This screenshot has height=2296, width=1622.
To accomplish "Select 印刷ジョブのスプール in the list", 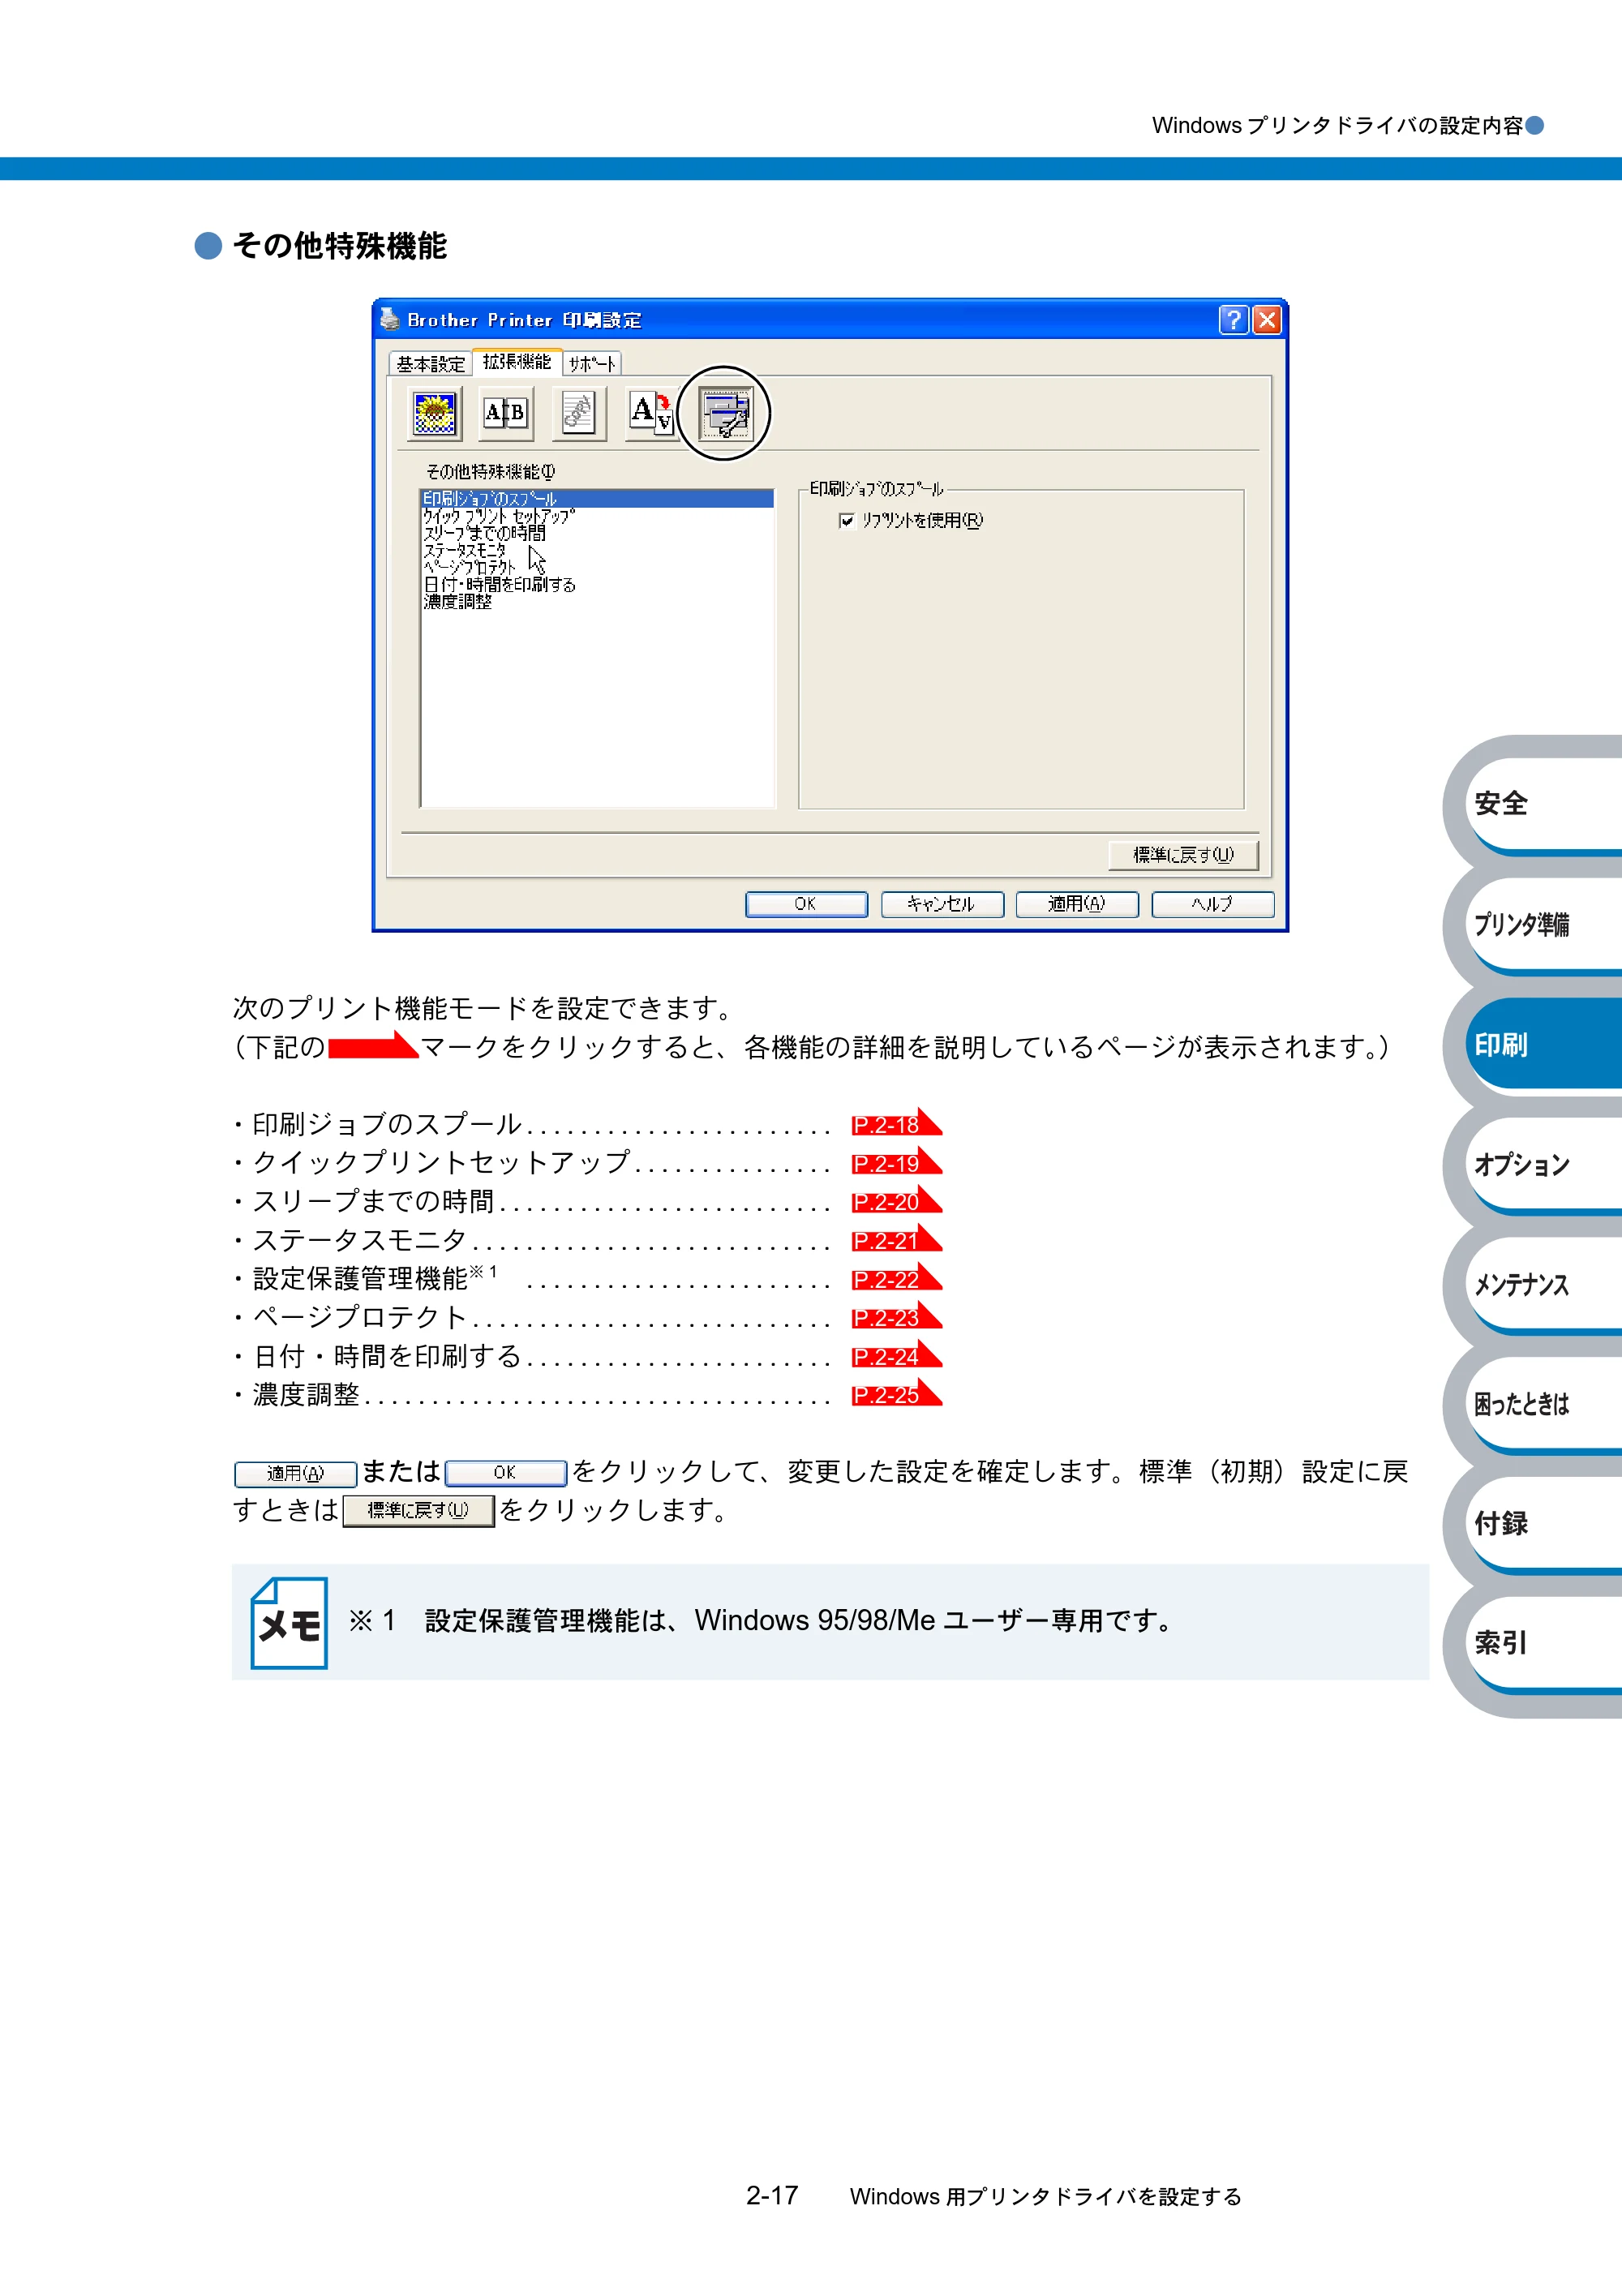I will tap(597, 498).
